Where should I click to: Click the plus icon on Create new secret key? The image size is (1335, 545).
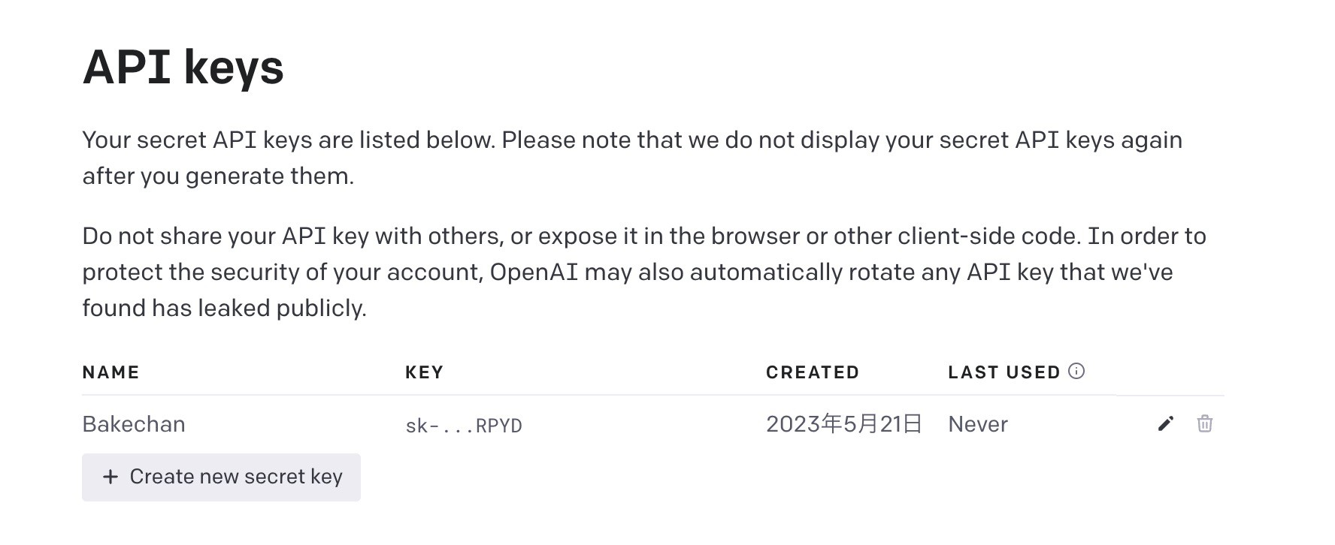point(110,477)
